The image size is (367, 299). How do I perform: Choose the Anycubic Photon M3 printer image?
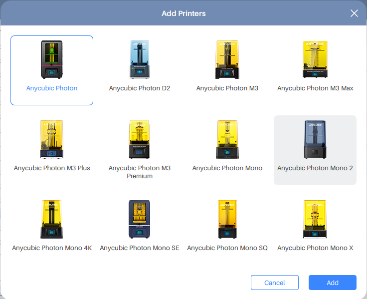click(227, 59)
